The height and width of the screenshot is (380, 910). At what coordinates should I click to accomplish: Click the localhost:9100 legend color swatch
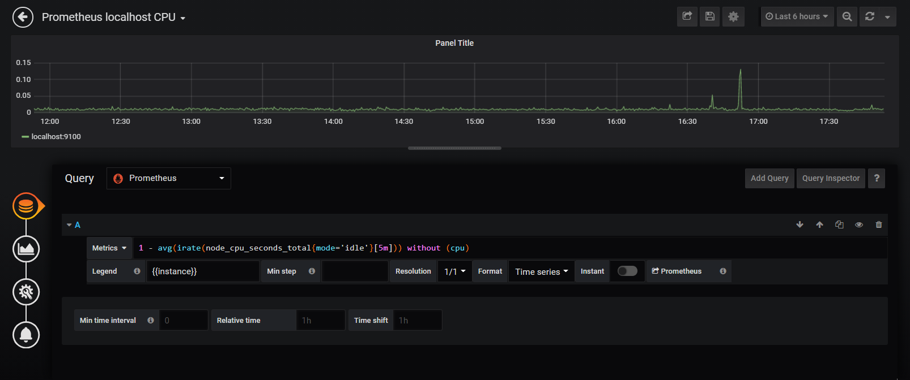click(25, 136)
